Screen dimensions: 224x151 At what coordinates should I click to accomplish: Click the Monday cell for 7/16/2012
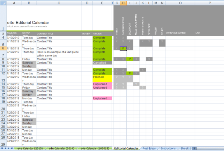(29, 70)
